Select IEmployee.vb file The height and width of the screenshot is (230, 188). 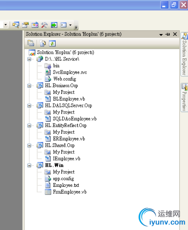point(67,159)
